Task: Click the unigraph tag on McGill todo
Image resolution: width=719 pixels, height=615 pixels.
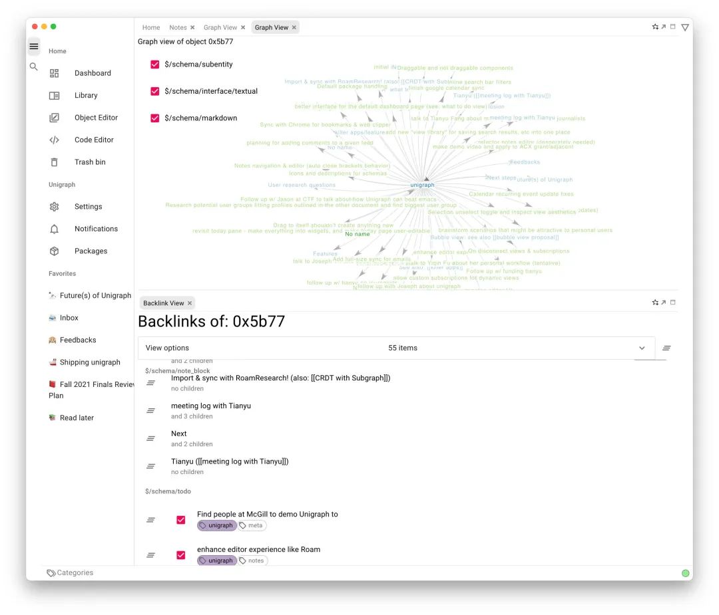Action: [217, 526]
